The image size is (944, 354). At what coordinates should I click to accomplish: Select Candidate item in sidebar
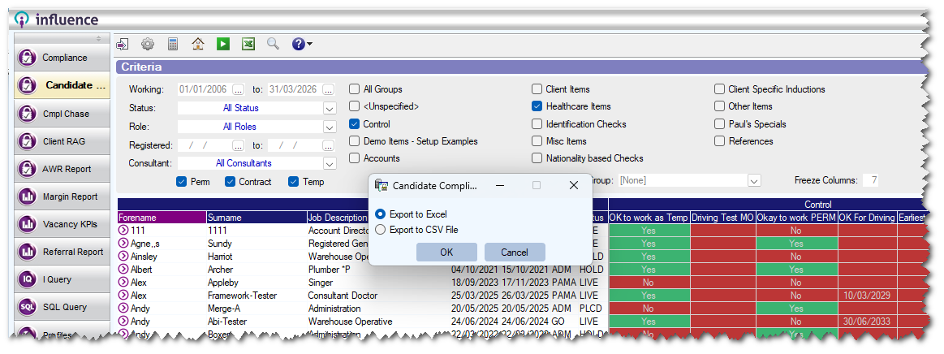[62, 85]
